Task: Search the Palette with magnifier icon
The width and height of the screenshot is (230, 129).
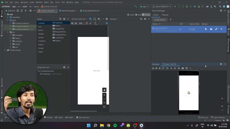Action: pyautogui.click(x=60, y=19)
